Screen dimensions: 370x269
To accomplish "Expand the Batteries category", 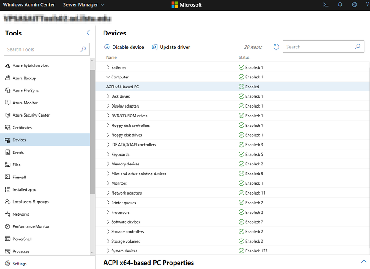I will pyautogui.click(x=108, y=67).
